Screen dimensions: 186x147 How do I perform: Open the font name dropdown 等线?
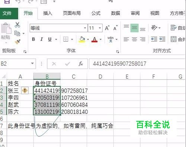[85, 28]
